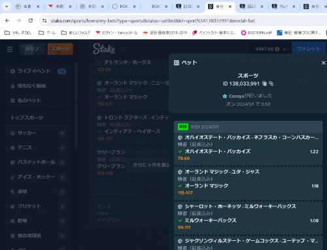The image size is (327, 250).
Task: Go back with browser back arrow
Action: [x=7, y=21]
